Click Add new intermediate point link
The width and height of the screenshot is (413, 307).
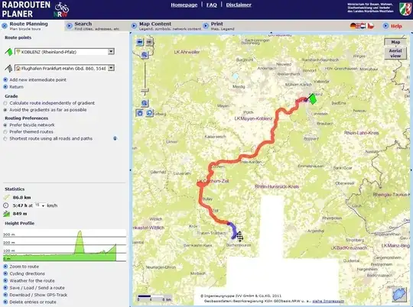point(38,79)
